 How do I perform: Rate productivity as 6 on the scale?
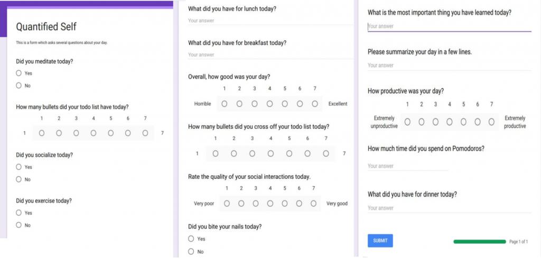(478, 122)
